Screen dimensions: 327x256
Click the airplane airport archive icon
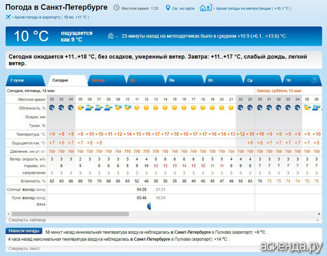pyautogui.click(x=8, y=17)
